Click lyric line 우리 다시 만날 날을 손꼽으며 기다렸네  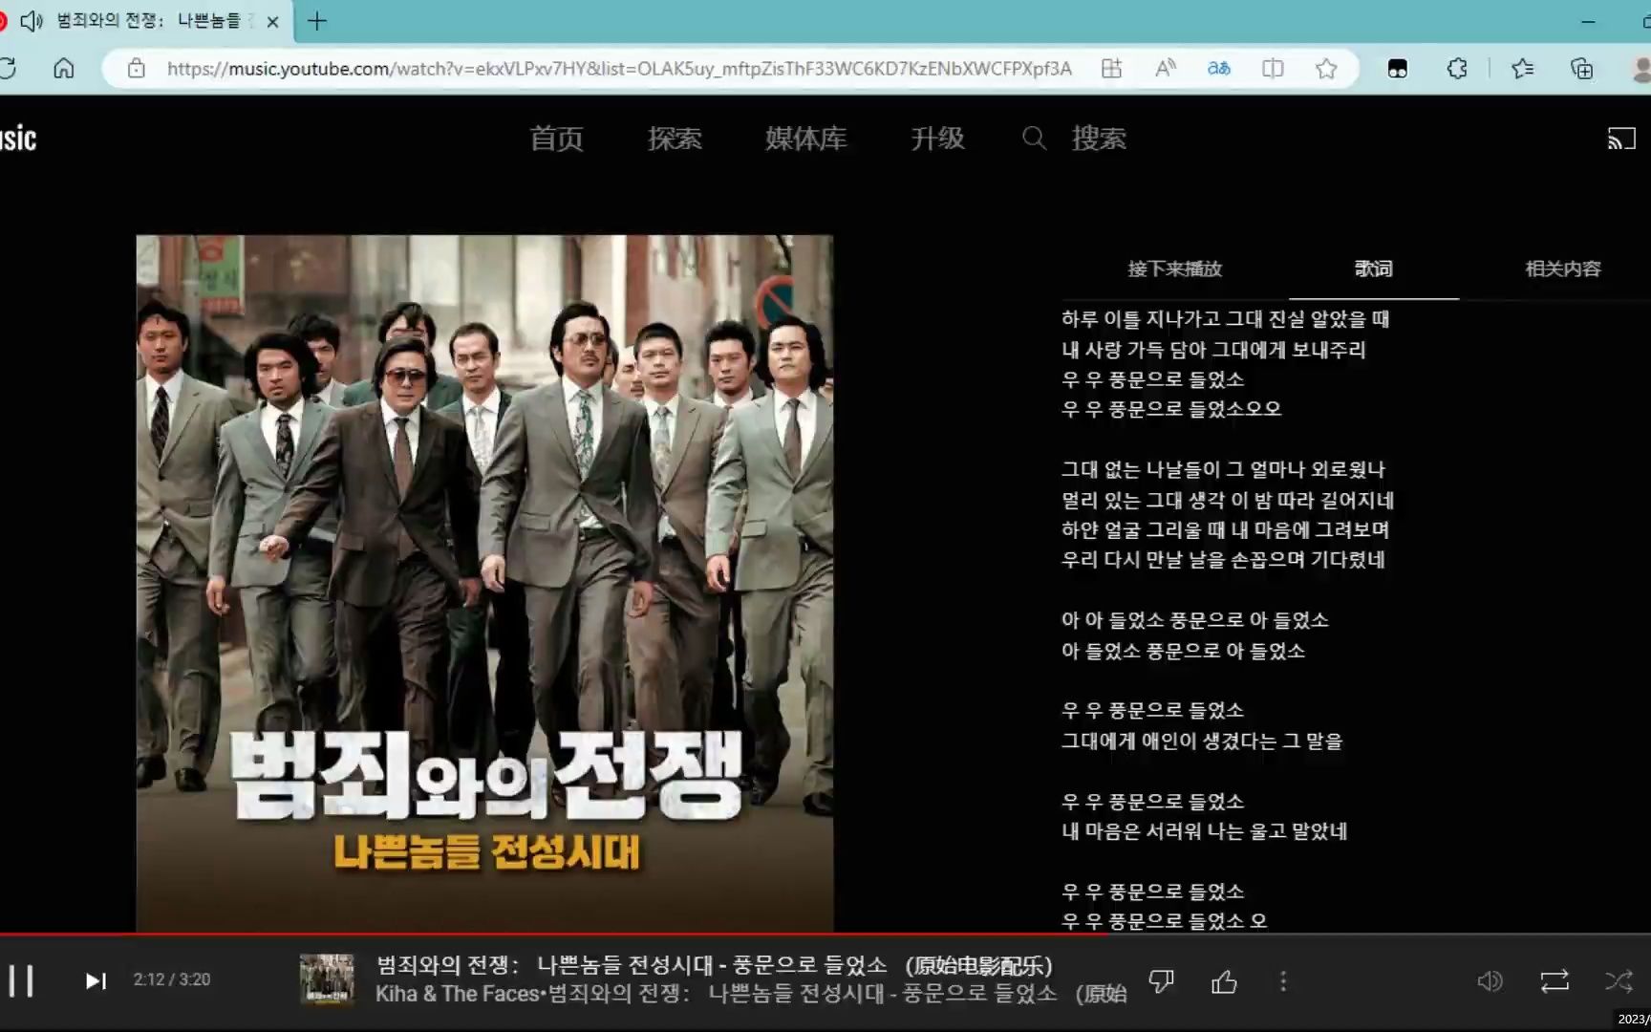1223,560
